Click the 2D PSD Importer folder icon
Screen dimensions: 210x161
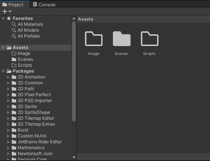tap(14, 101)
